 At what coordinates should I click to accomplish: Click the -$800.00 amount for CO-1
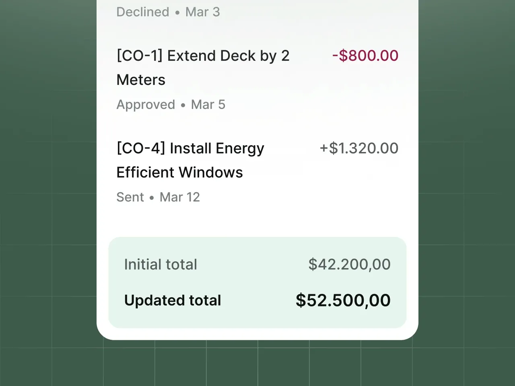click(x=365, y=55)
